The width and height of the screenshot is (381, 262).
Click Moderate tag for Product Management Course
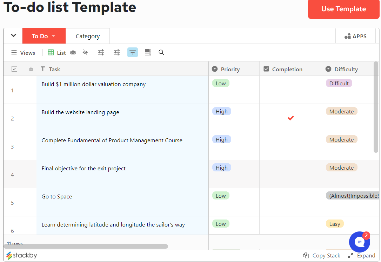[x=341, y=139]
